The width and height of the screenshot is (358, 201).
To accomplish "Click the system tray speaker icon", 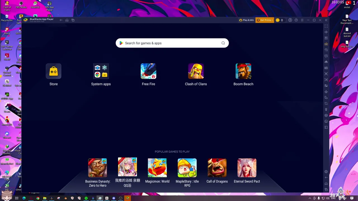I will tap(328, 198).
